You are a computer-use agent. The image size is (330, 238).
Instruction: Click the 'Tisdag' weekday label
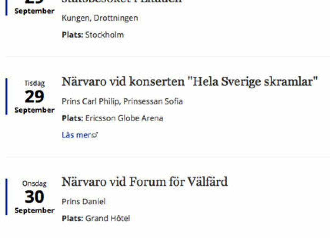35,84
